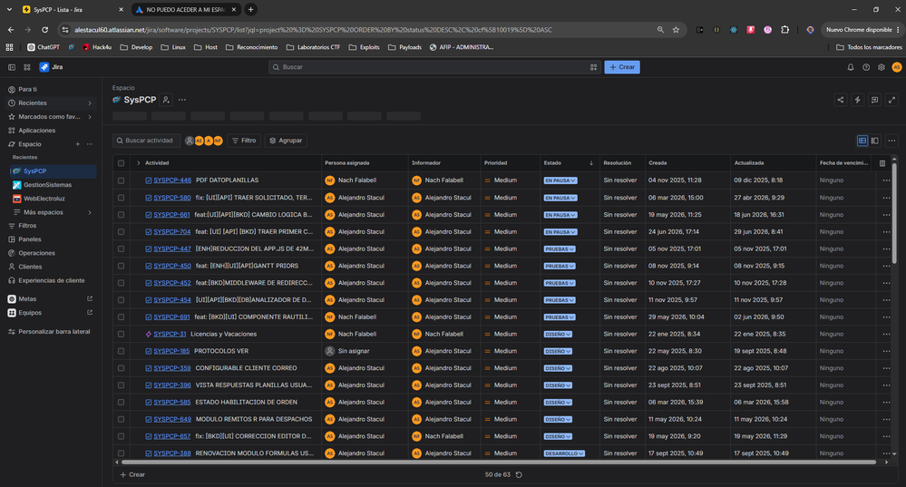Viewport: 906px width, 487px height.
Task: Enter full screen view with expand icon
Action: [891, 100]
